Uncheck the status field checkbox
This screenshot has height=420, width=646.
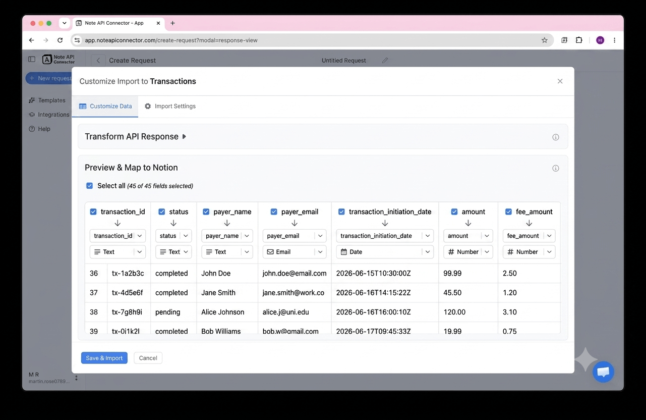(x=162, y=212)
